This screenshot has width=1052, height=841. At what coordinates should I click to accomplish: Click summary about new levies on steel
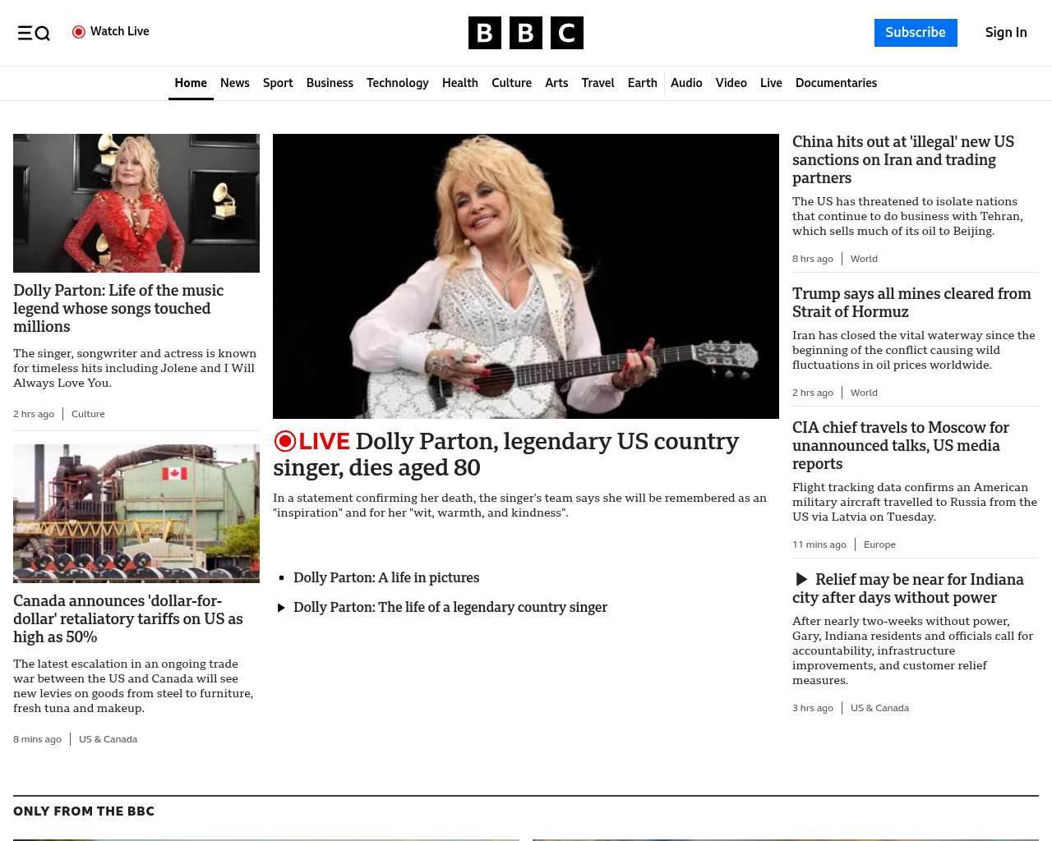pyautogui.click(x=133, y=686)
